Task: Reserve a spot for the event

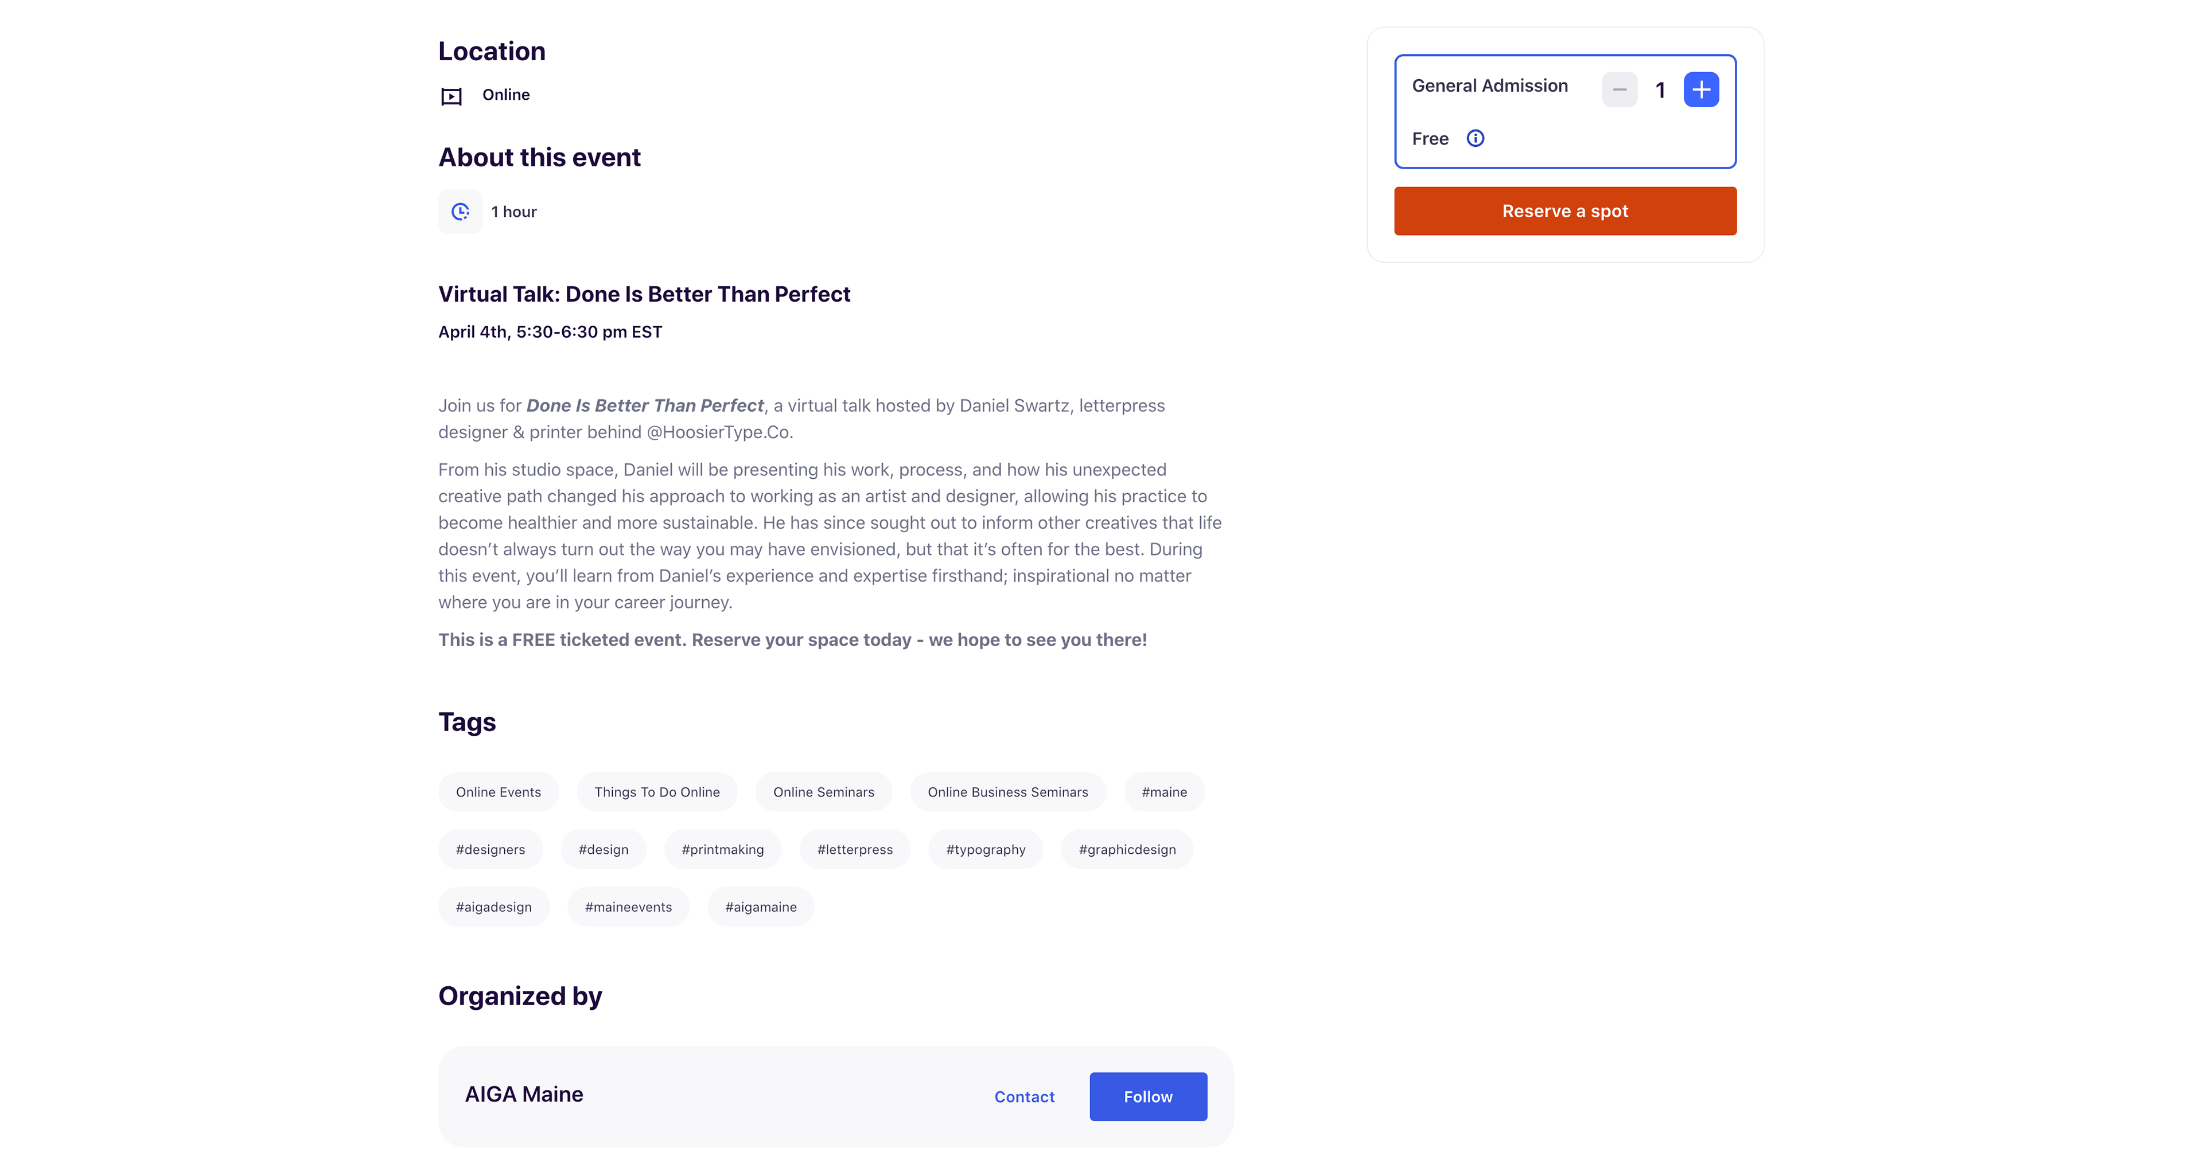Action: pos(1564,211)
